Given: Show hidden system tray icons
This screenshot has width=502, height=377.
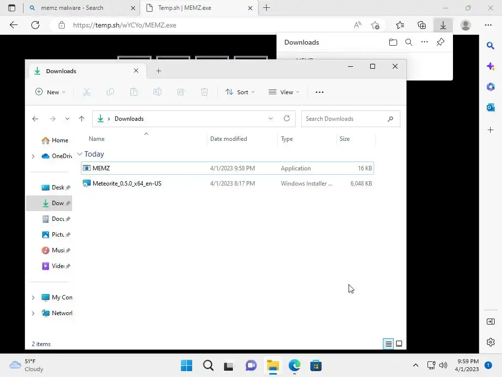Looking at the screenshot, I should pos(416,365).
